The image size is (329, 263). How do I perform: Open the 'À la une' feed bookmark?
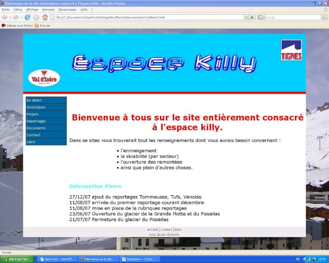pyautogui.click(x=42, y=25)
